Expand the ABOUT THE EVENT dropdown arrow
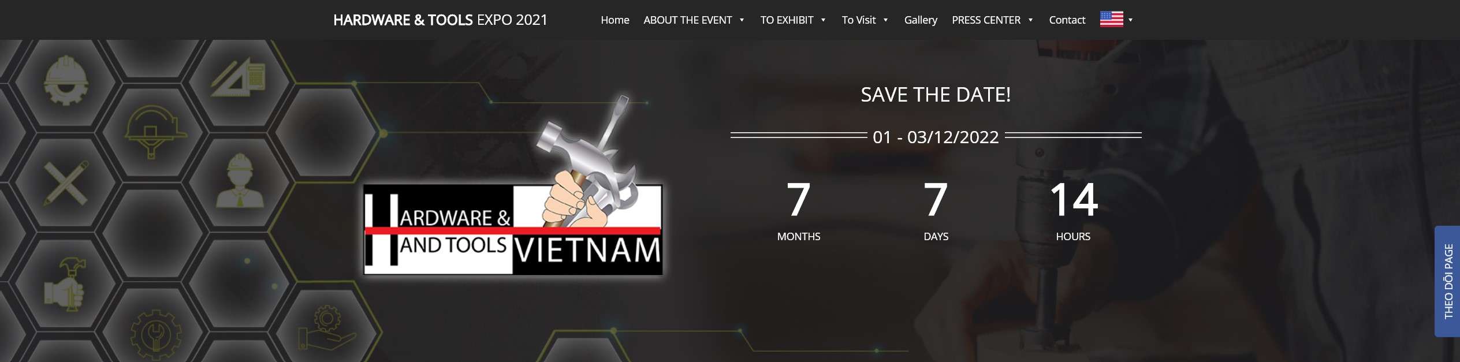This screenshot has height=362, width=1460. (742, 20)
